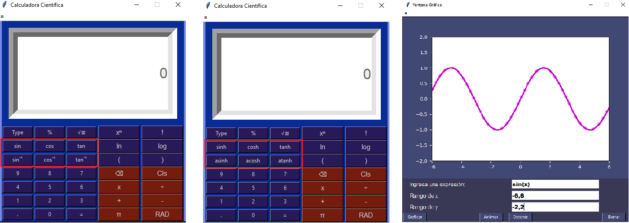Screen dimensions: 629x223
Task: Click the log button in the sinh/cosh calculator
Action: 366,147
